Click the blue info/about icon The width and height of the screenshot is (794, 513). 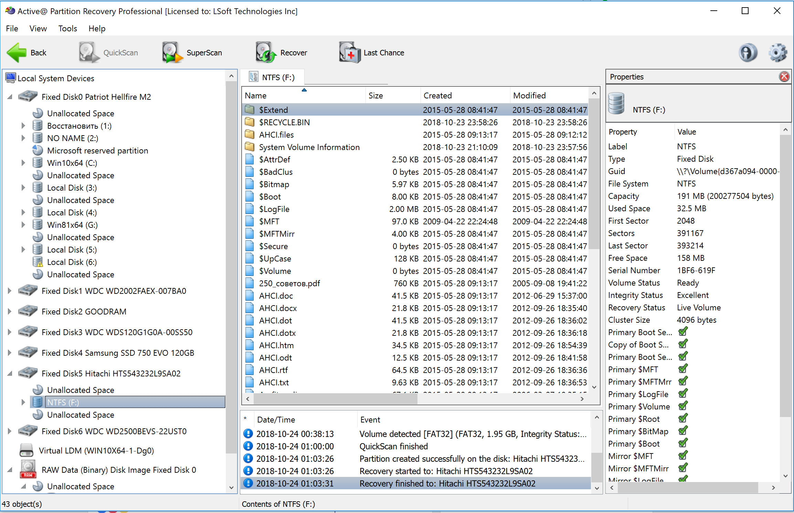click(748, 53)
